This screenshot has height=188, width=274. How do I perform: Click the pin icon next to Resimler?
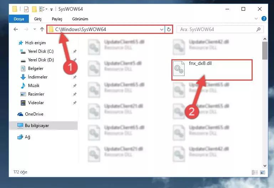click(74, 94)
